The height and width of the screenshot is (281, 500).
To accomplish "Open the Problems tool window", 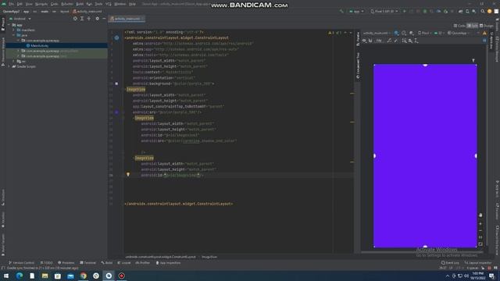I will (x=66, y=263).
